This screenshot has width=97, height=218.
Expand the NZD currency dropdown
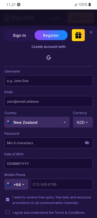(83, 122)
